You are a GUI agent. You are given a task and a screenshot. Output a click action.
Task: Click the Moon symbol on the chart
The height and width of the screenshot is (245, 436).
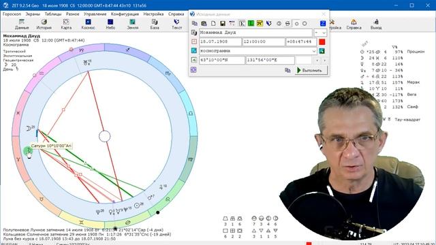[29, 129]
